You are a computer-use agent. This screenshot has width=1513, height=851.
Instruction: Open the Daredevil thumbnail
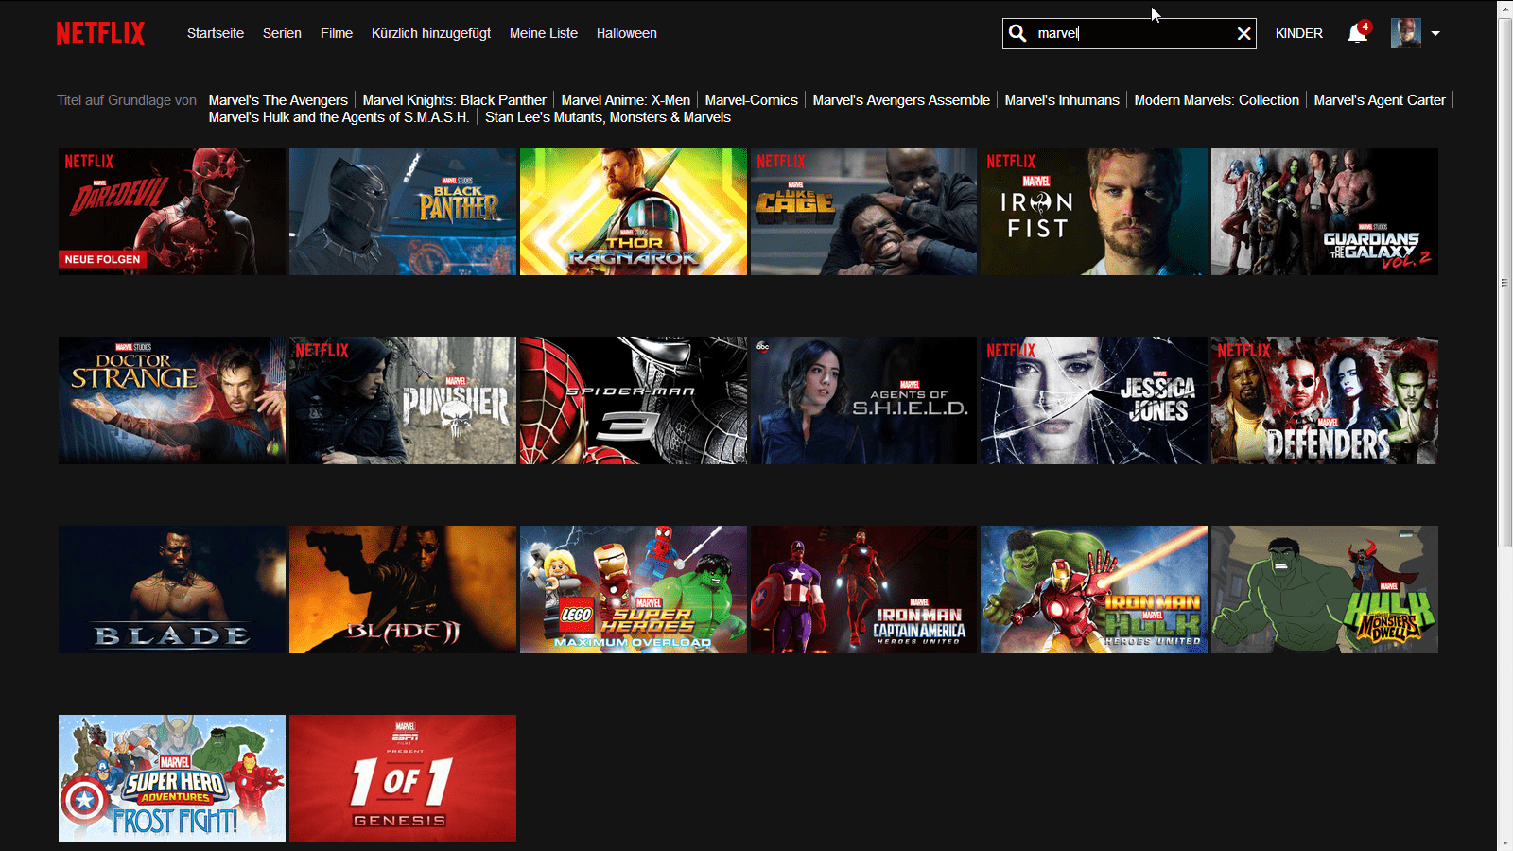tap(172, 211)
